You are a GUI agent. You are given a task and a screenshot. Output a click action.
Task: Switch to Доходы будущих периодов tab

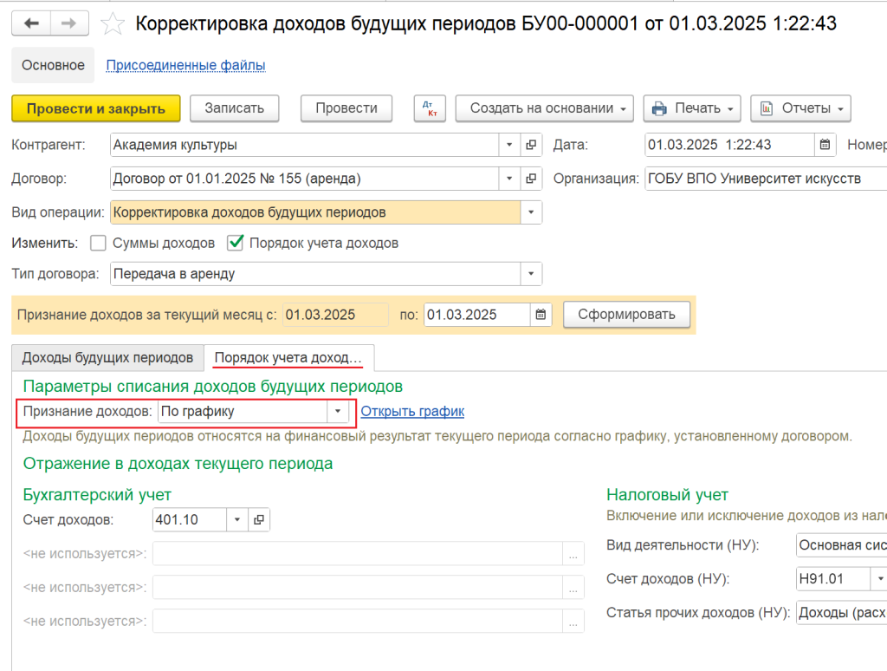(107, 358)
